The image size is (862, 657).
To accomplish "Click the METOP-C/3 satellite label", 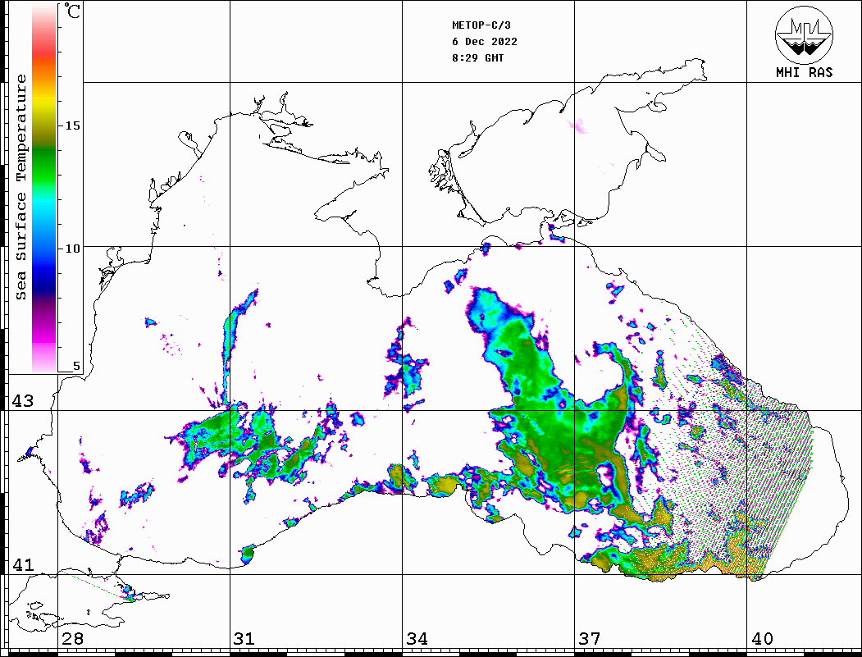I will [481, 25].
